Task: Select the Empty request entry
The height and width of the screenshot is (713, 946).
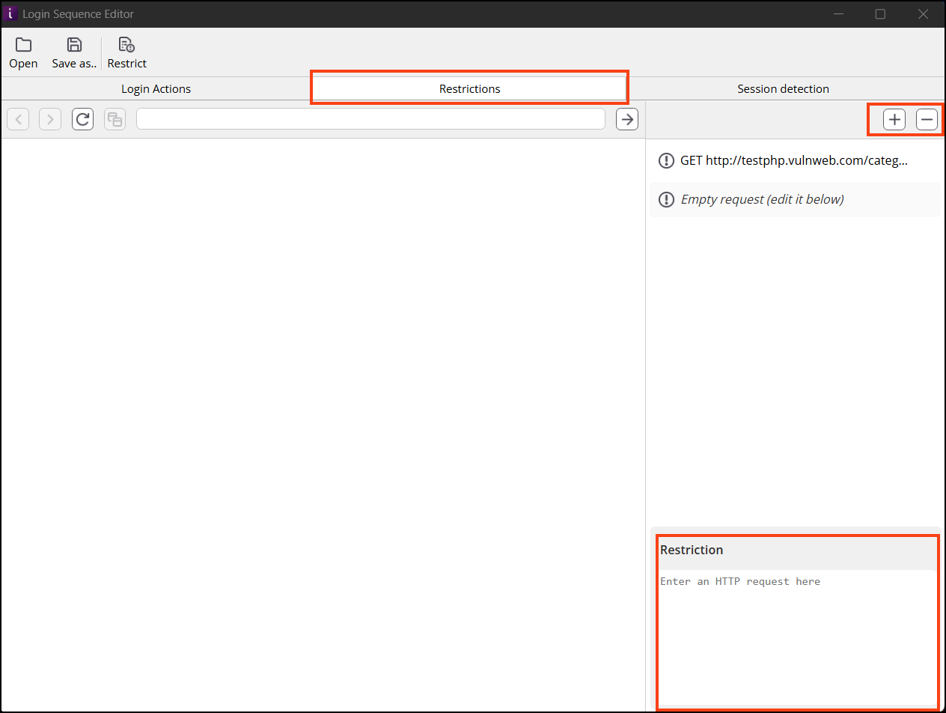Action: click(x=762, y=199)
